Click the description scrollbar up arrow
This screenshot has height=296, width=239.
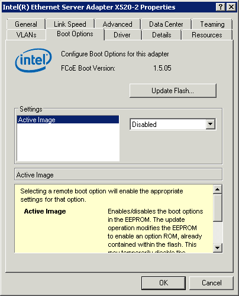[218, 189]
